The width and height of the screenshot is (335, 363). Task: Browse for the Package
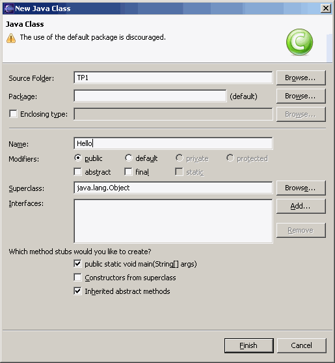click(x=301, y=96)
